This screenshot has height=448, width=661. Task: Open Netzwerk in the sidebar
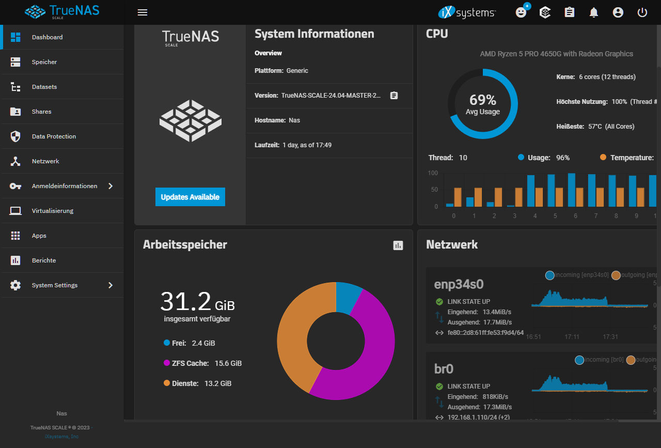click(62, 161)
